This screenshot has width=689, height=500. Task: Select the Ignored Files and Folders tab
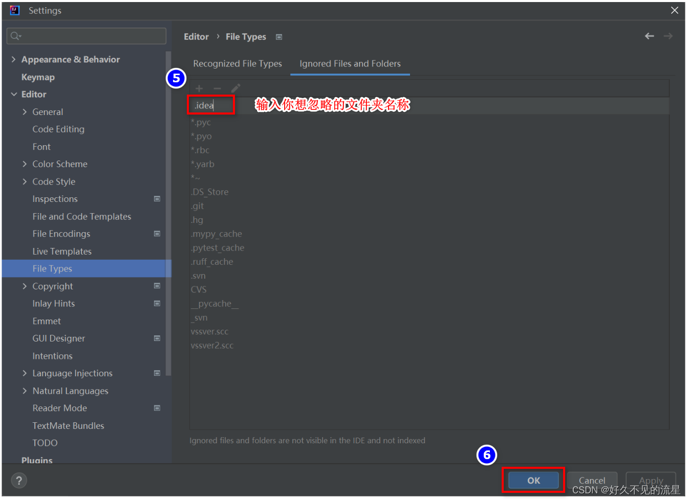pos(350,63)
